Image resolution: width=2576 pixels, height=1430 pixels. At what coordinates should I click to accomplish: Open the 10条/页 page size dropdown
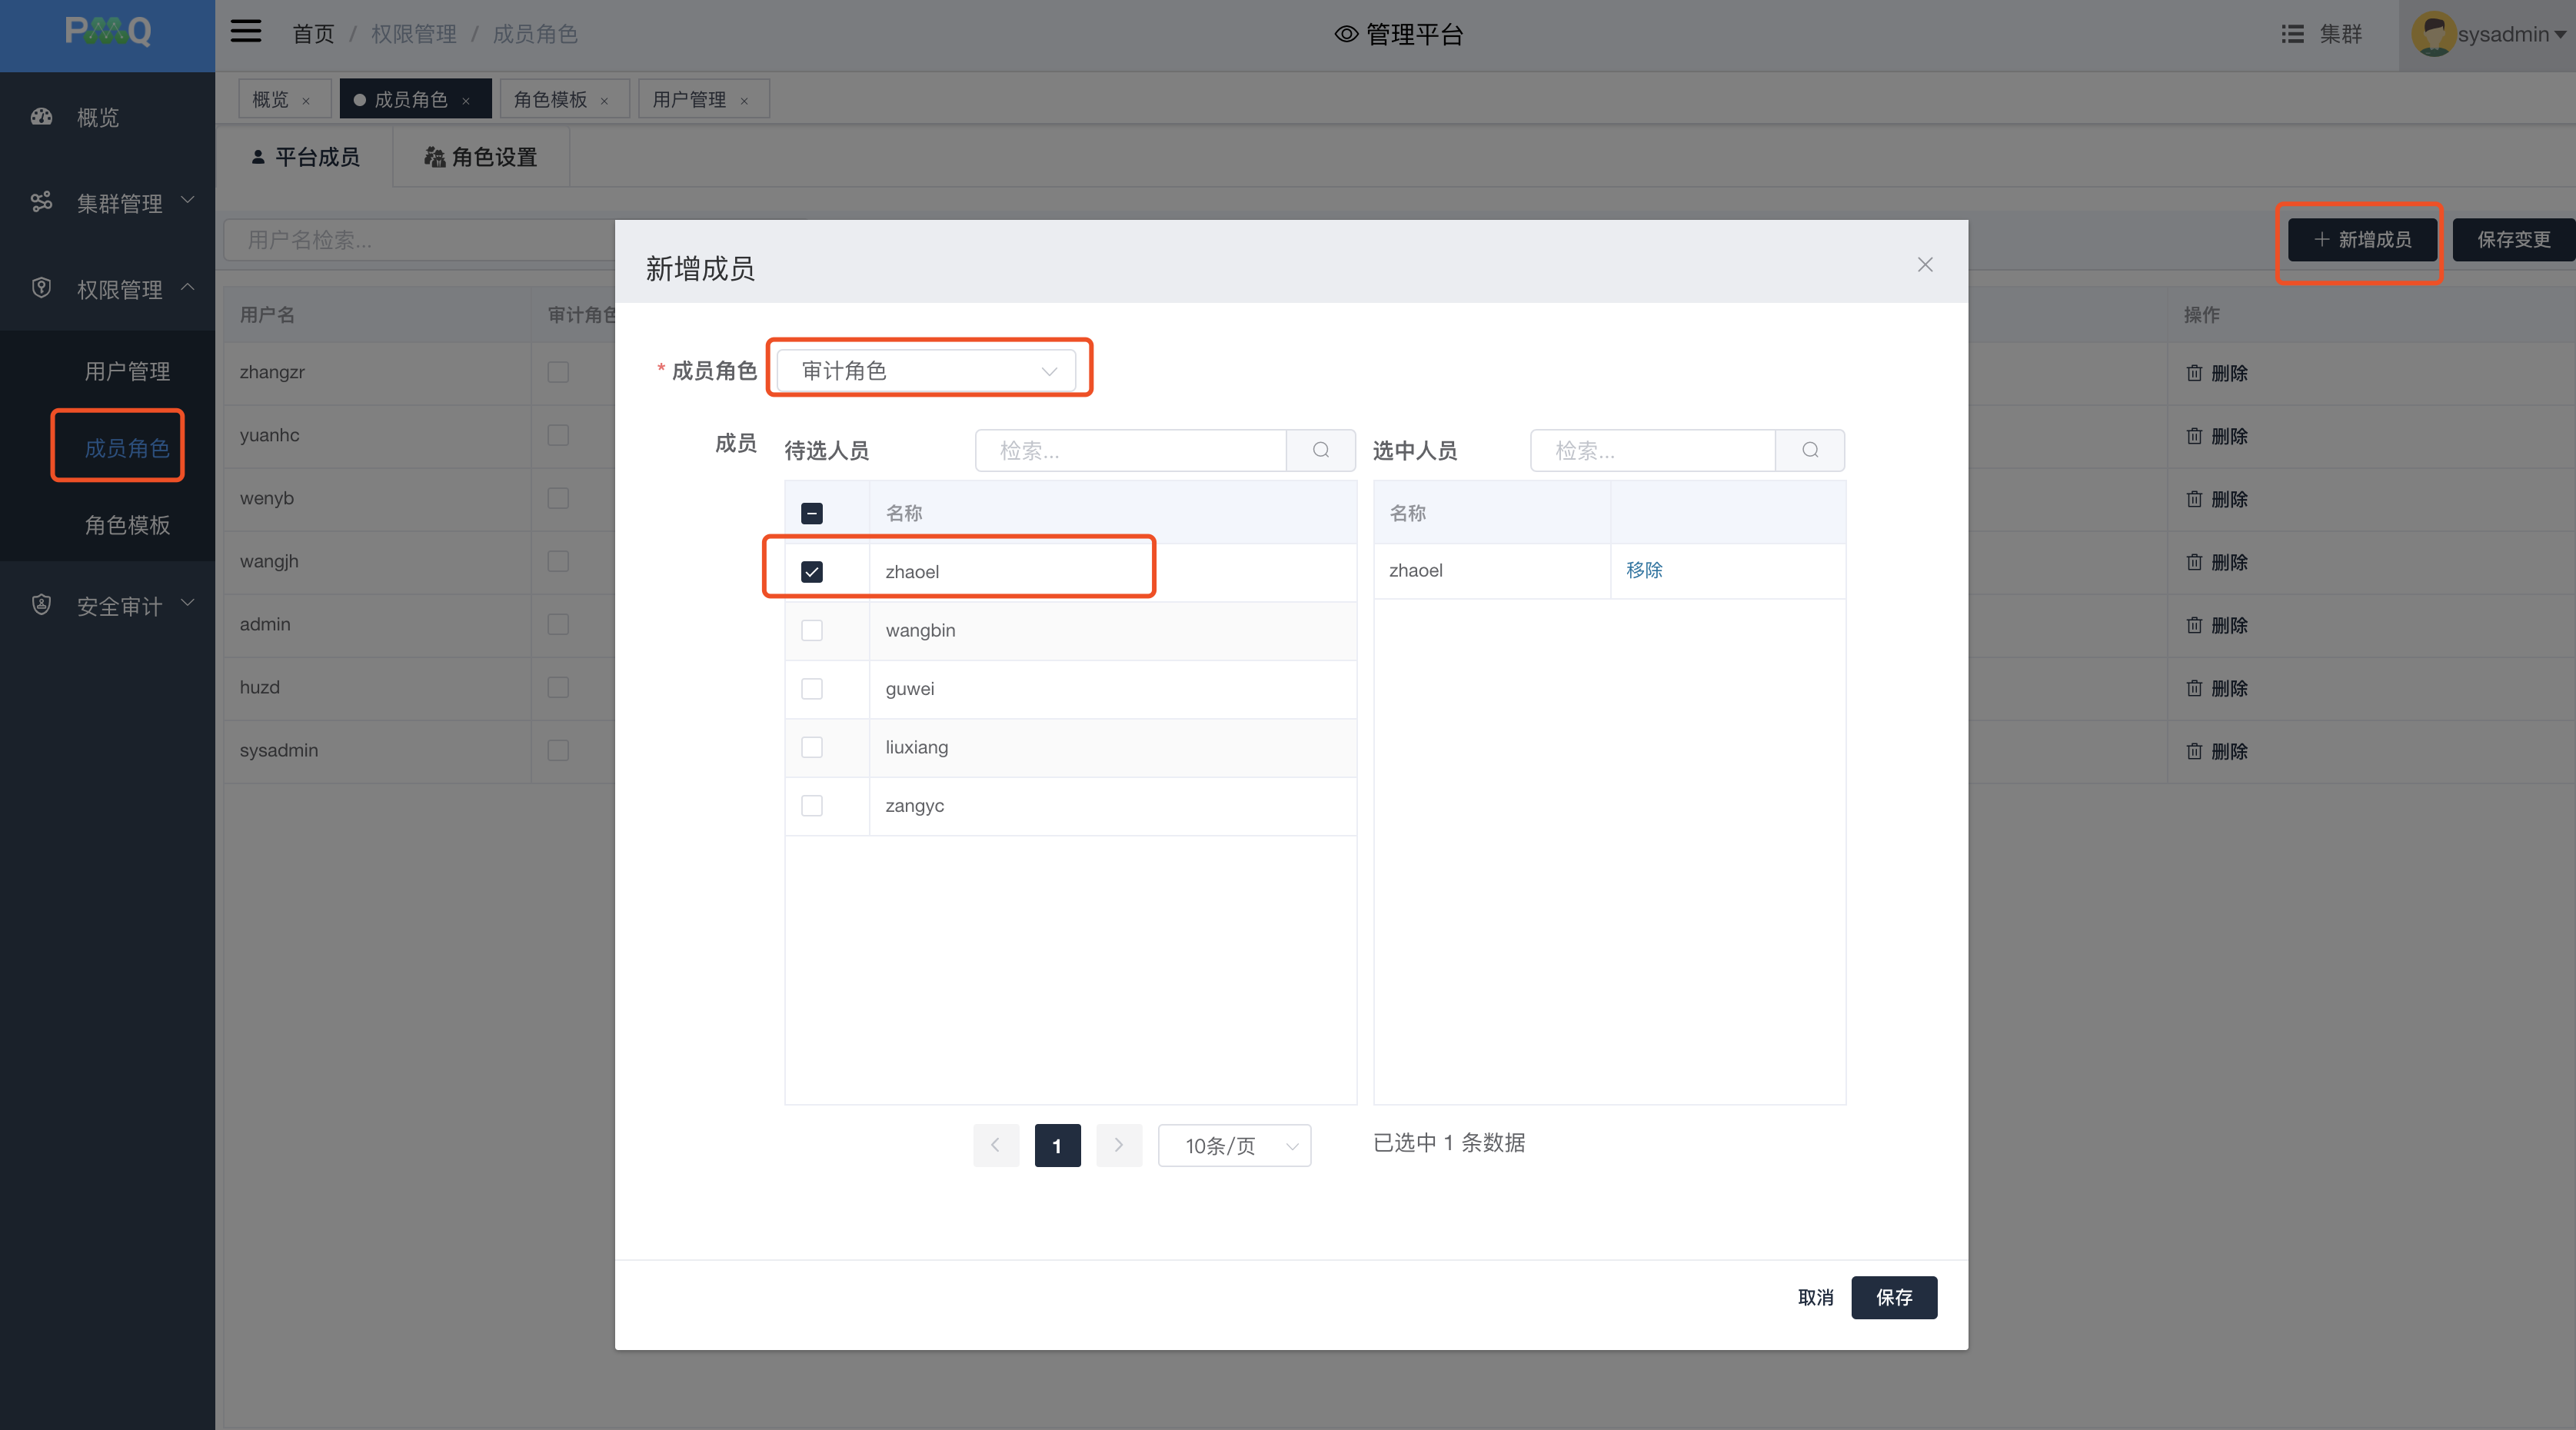(x=1233, y=1145)
